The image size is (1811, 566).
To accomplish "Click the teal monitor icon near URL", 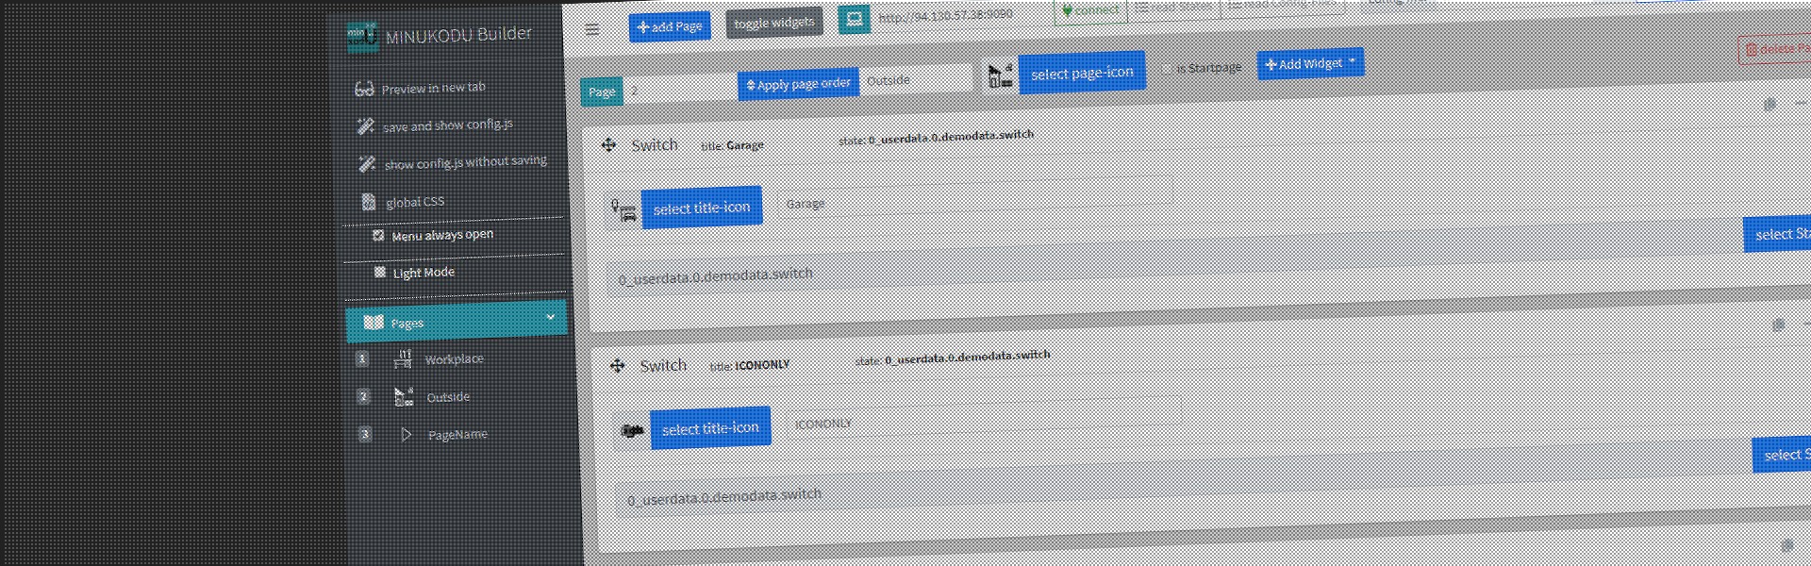I will coord(855,19).
